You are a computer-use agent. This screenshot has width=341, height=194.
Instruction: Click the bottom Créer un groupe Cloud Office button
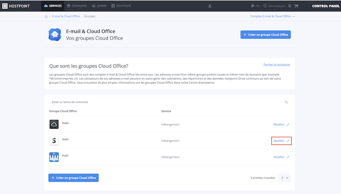(73, 178)
